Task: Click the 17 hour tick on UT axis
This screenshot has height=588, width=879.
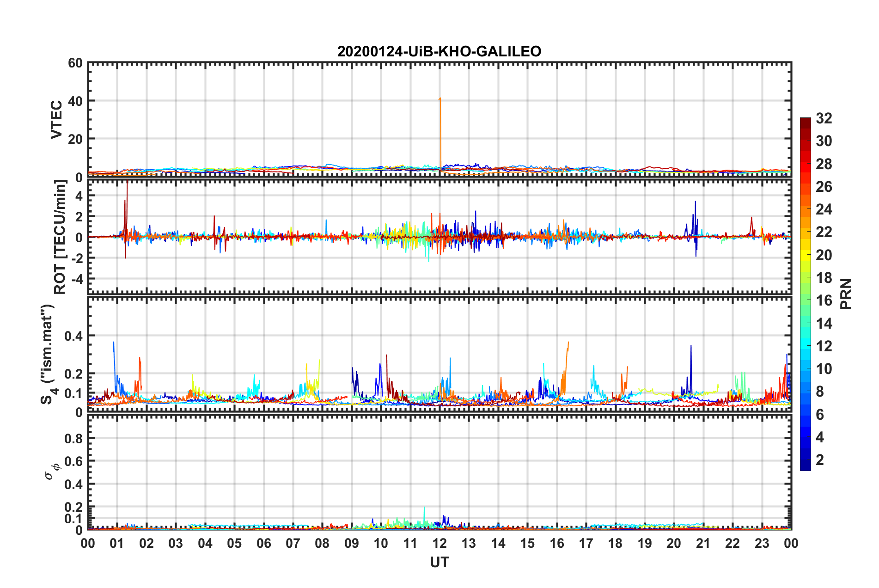Action: tap(586, 543)
